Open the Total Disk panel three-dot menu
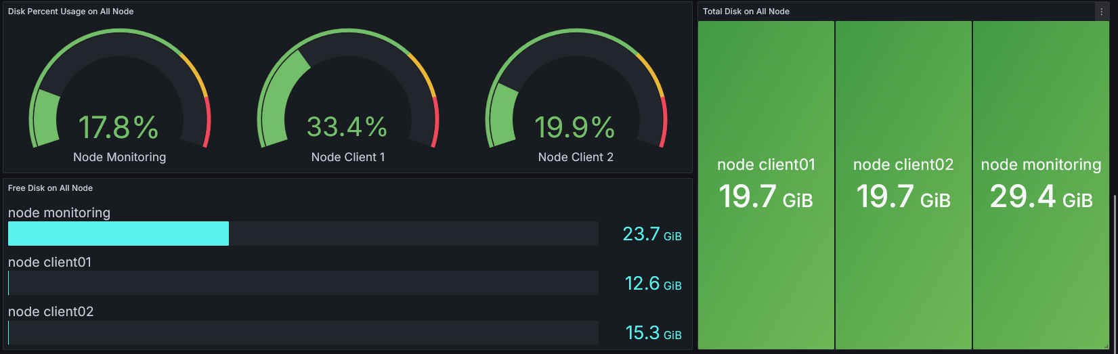Viewport: 1118px width, 354px height. (1102, 12)
